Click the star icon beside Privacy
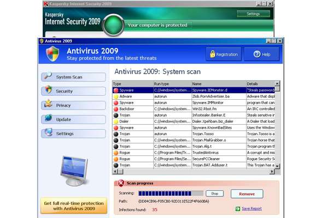Viewport: 328px width, 218px height. point(48,103)
